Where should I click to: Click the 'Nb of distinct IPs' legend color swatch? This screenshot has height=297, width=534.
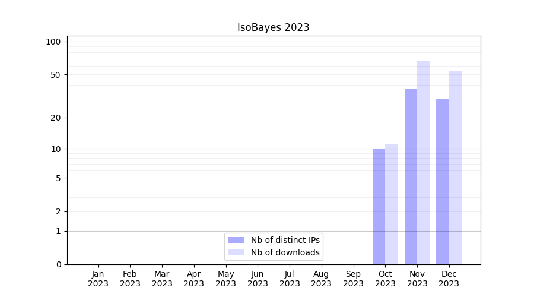click(236, 240)
